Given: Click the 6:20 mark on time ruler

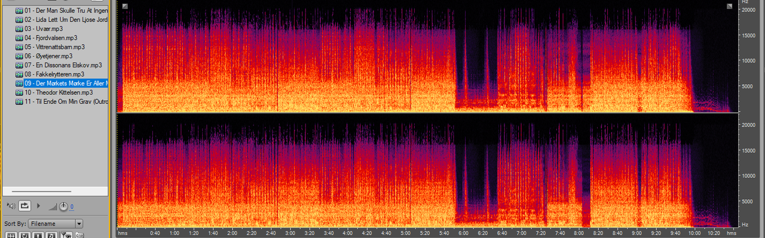Looking at the screenshot, I should 483,233.
